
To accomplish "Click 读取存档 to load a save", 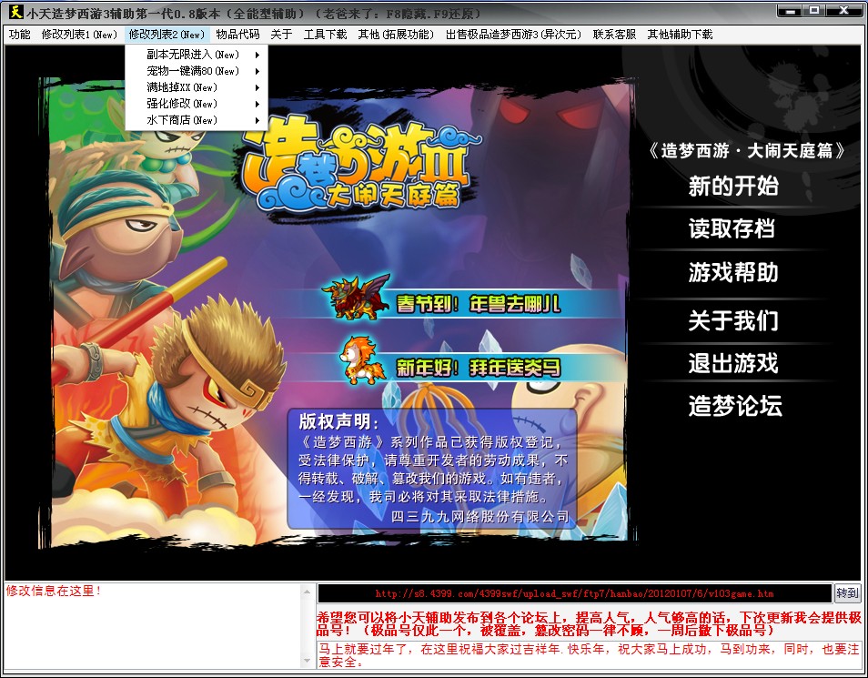I will point(732,228).
